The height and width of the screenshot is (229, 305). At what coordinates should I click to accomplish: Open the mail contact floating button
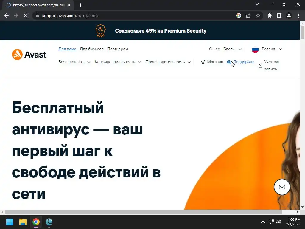tap(282, 187)
